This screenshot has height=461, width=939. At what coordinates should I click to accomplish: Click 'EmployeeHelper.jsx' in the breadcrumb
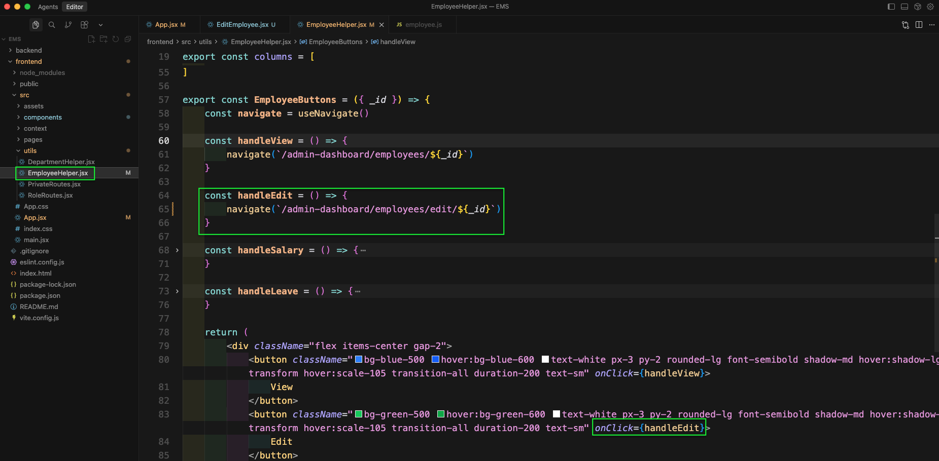pos(261,42)
